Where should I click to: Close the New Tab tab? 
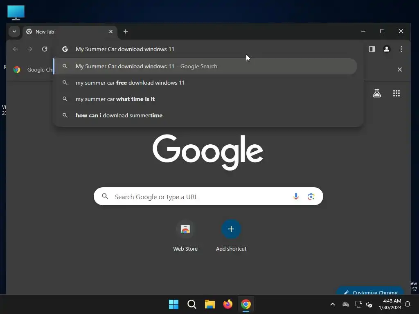tap(111, 31)
